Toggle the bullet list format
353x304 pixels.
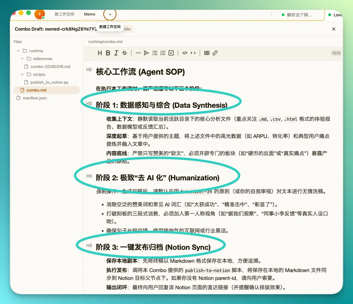pos(155,53)
